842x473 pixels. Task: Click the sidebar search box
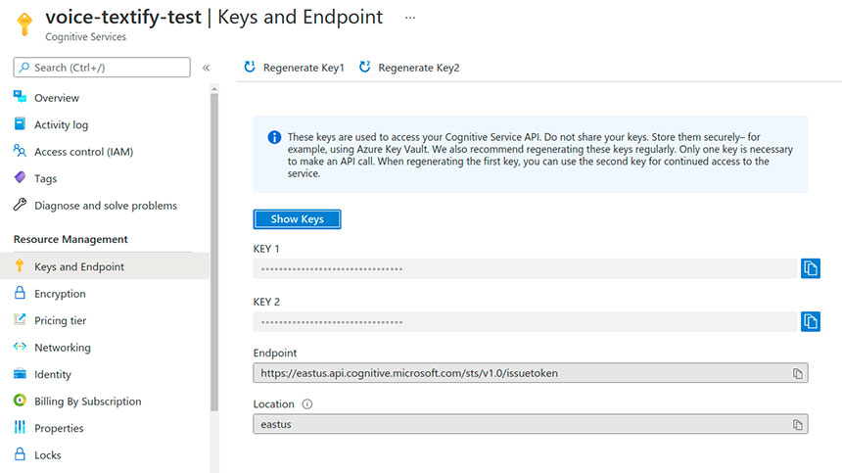102,68
